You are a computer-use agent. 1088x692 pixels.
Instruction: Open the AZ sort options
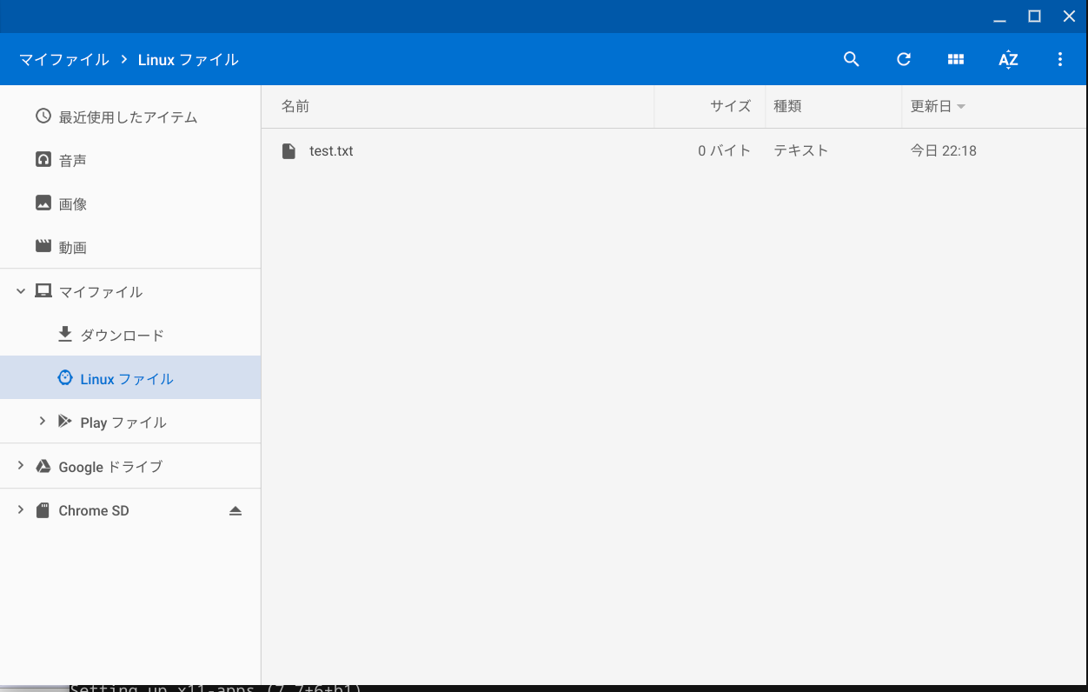pos(1008,59)
